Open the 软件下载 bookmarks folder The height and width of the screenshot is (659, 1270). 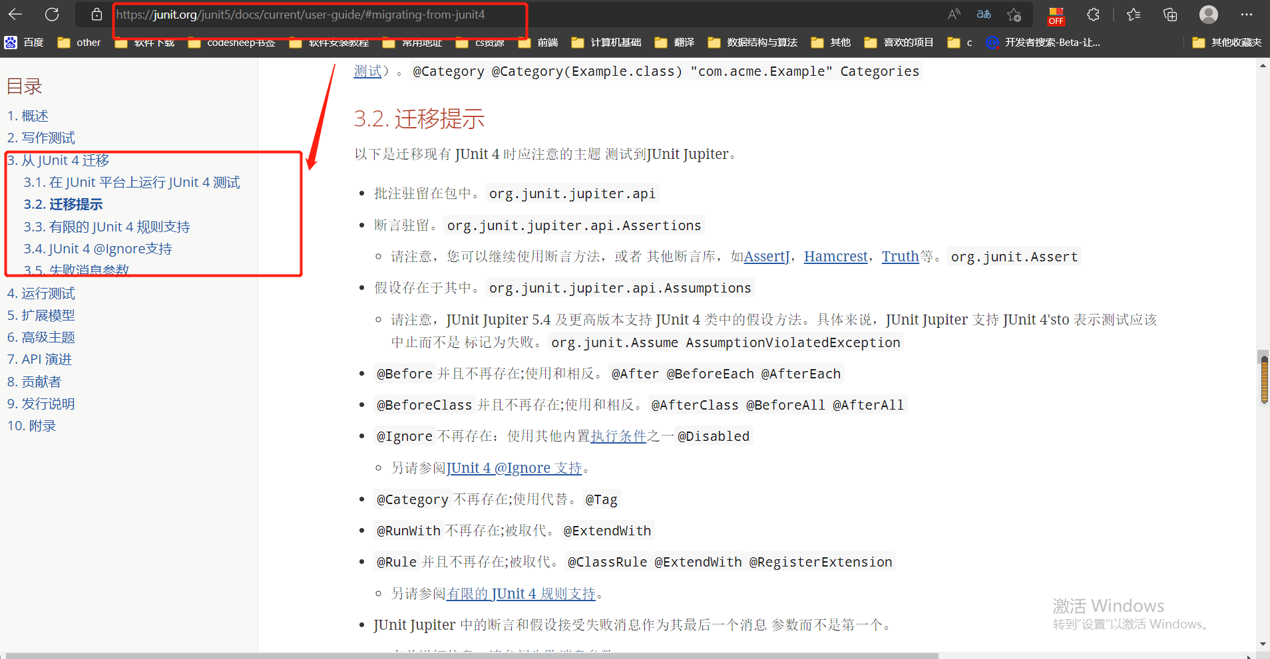point(144,43)
